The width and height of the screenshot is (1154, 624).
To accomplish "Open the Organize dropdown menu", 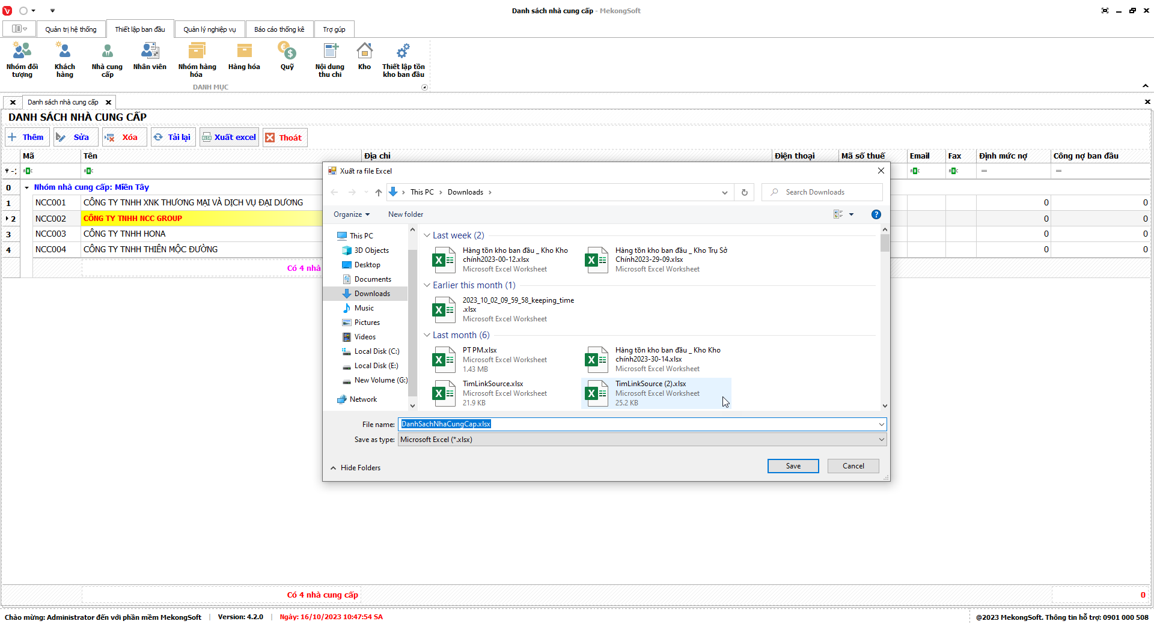I will tap(352, 214).
